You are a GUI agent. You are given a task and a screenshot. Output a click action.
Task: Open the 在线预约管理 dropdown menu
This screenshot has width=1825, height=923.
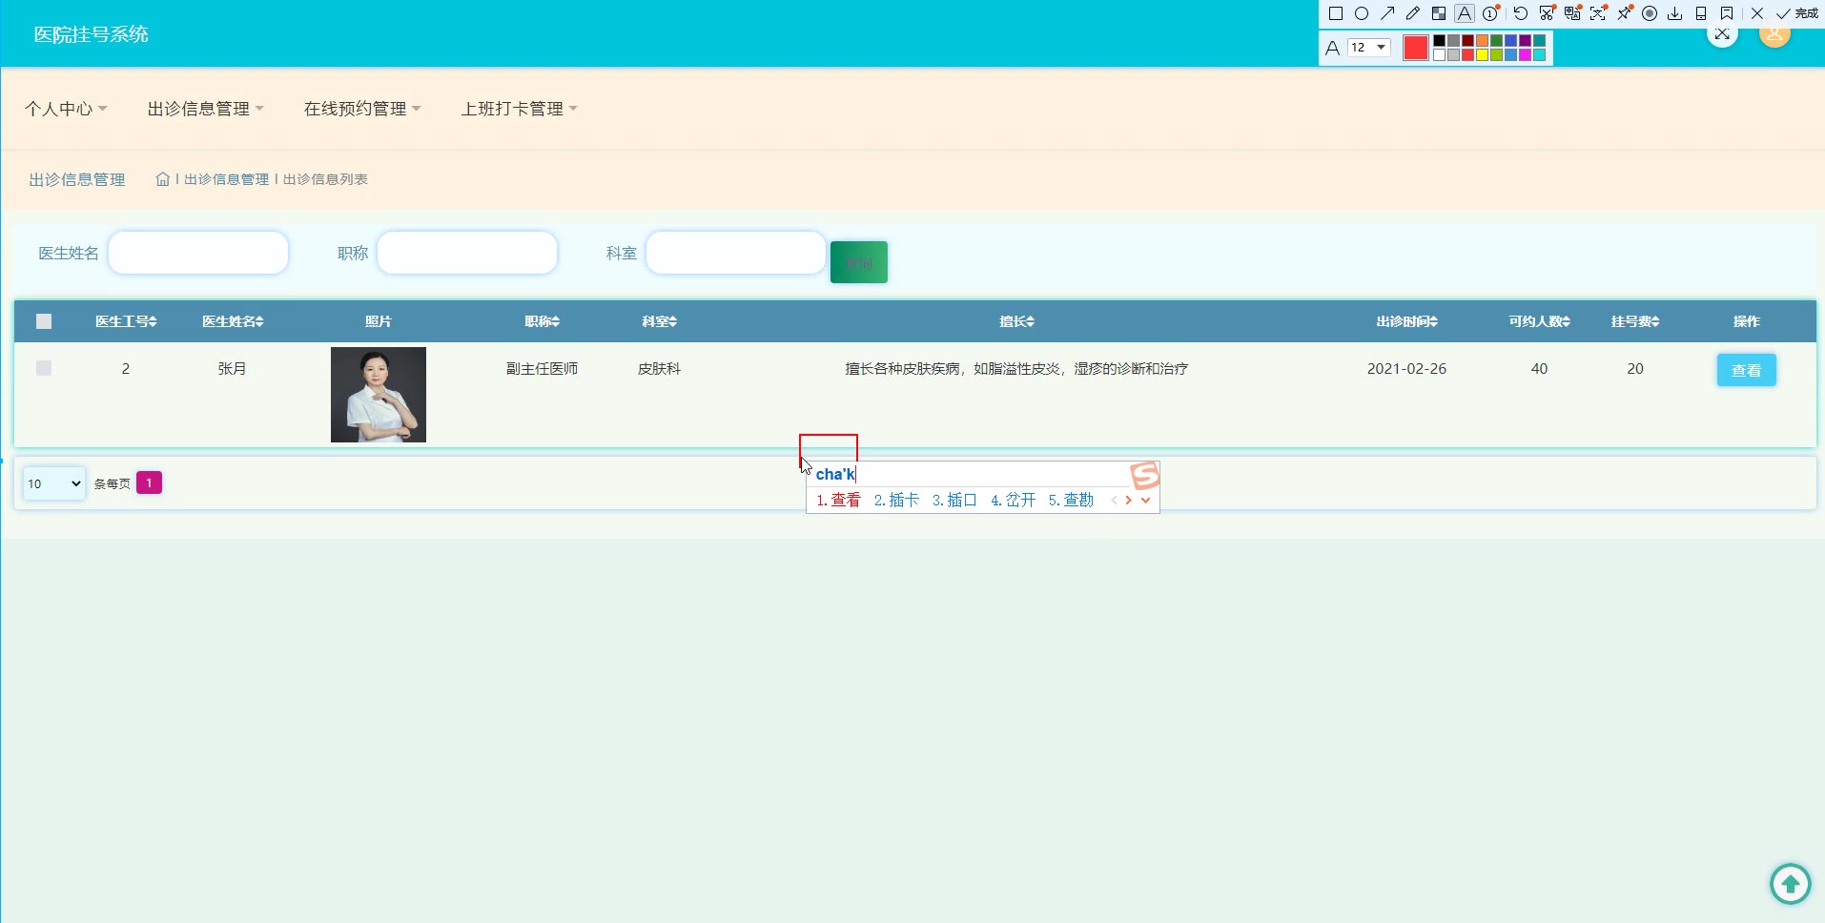[362, 109]
